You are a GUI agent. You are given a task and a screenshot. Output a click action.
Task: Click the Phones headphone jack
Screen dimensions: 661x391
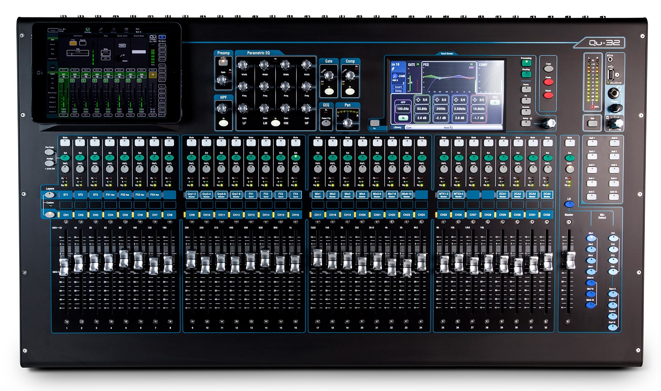pos(614,93)
